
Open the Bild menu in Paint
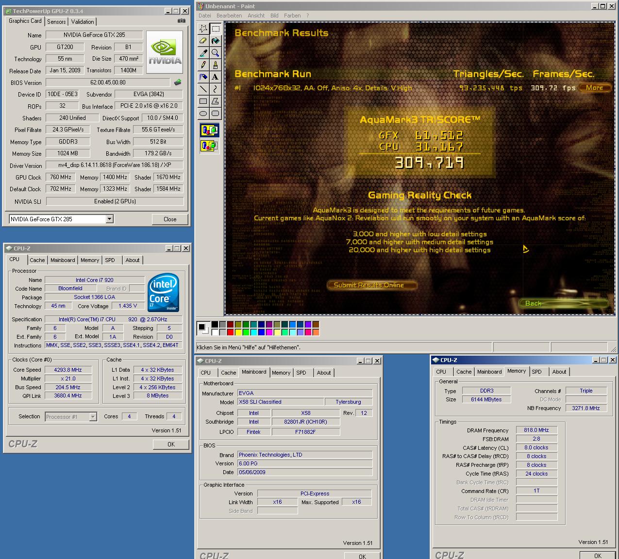pos(274,16)
